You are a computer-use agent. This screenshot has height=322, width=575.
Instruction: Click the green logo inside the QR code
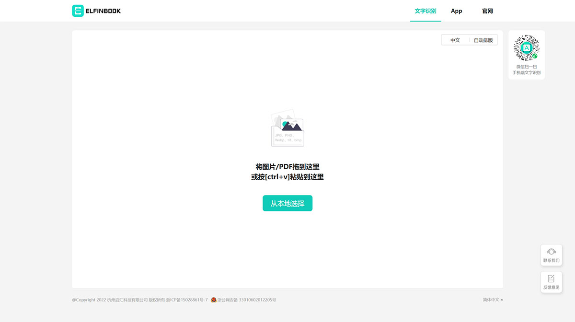526,47
